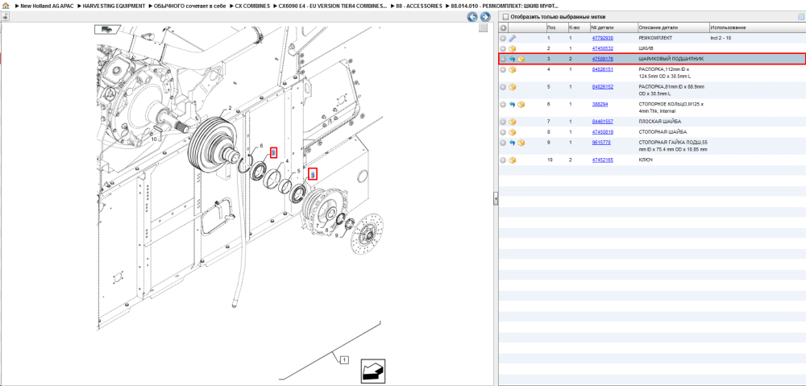Image resolution: width=806 pixels, height=386 pixels.
Task: Click callout 10 on the diagram
Action: coord(154,139)
